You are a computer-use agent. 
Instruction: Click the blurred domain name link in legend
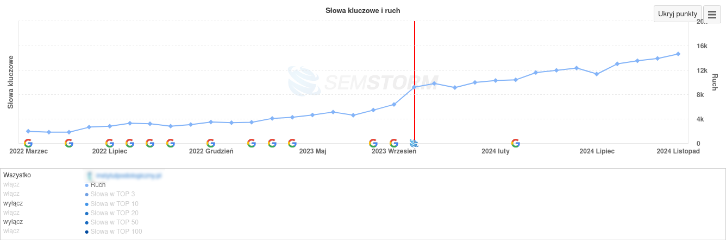tap(129, 176)
